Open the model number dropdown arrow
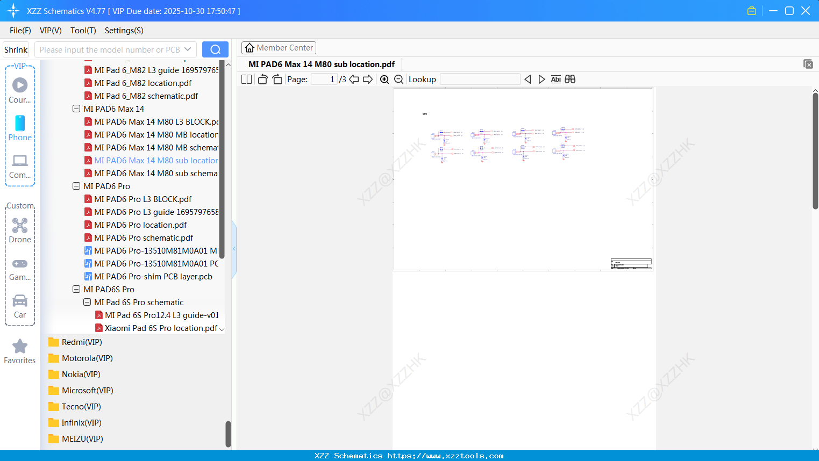The image size is (819, 461). tap(188, 49)
